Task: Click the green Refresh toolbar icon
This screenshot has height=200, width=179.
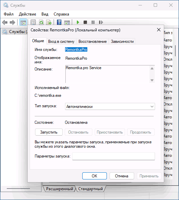Action: pos(41,23)
